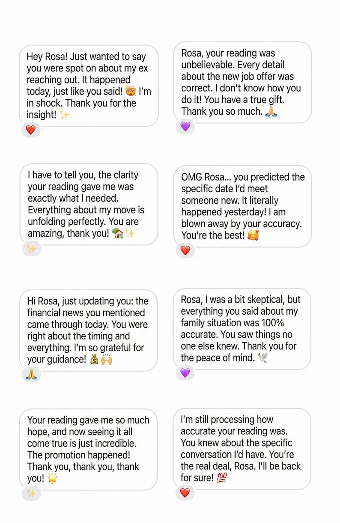The height and width of the screenshot is (523, 340).
Task: Click the 100 emoji in the last message
Action: [221, 478]
